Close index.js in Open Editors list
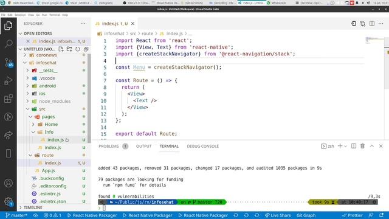This screenshot has height=219, width=389. click(28, 41)
